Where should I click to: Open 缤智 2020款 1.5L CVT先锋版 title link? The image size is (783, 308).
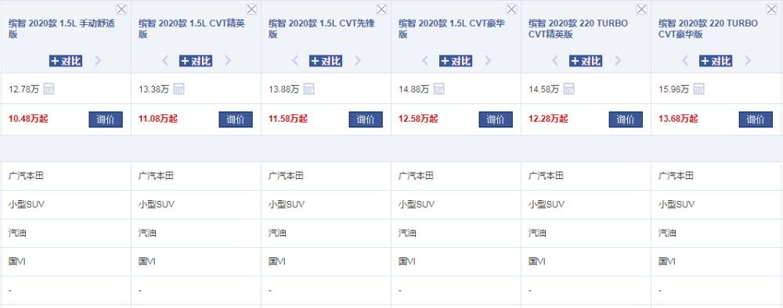(321, 29)
